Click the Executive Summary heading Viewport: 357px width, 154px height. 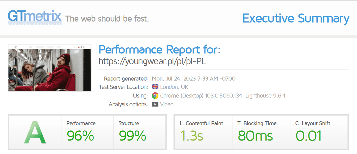point(296,18)
